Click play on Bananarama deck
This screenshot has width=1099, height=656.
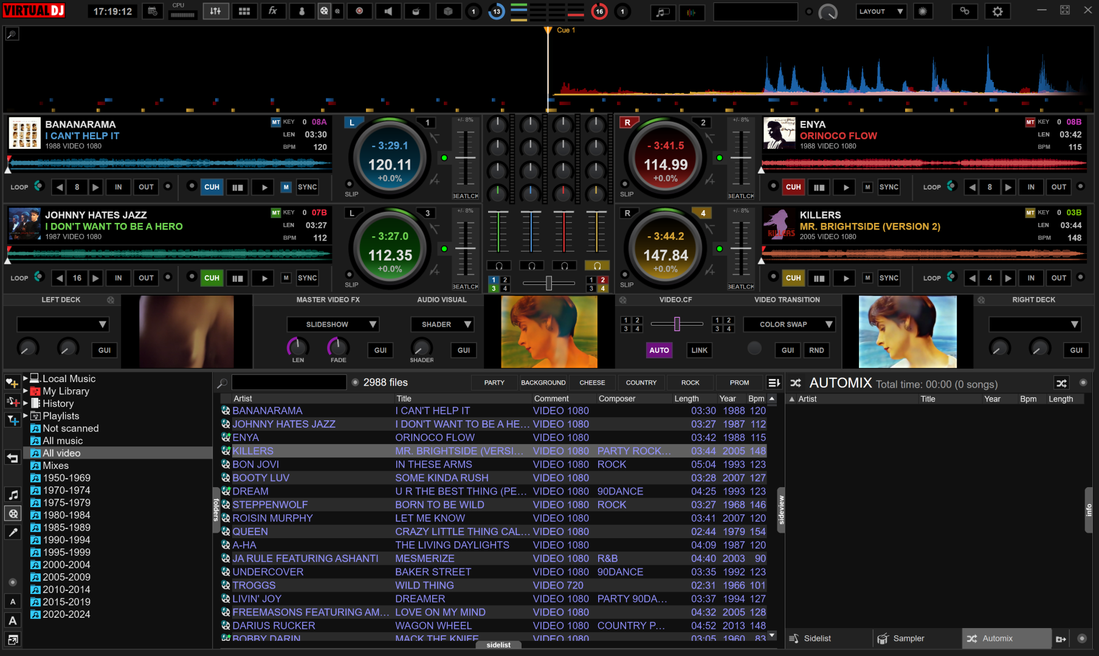point(264,187)
